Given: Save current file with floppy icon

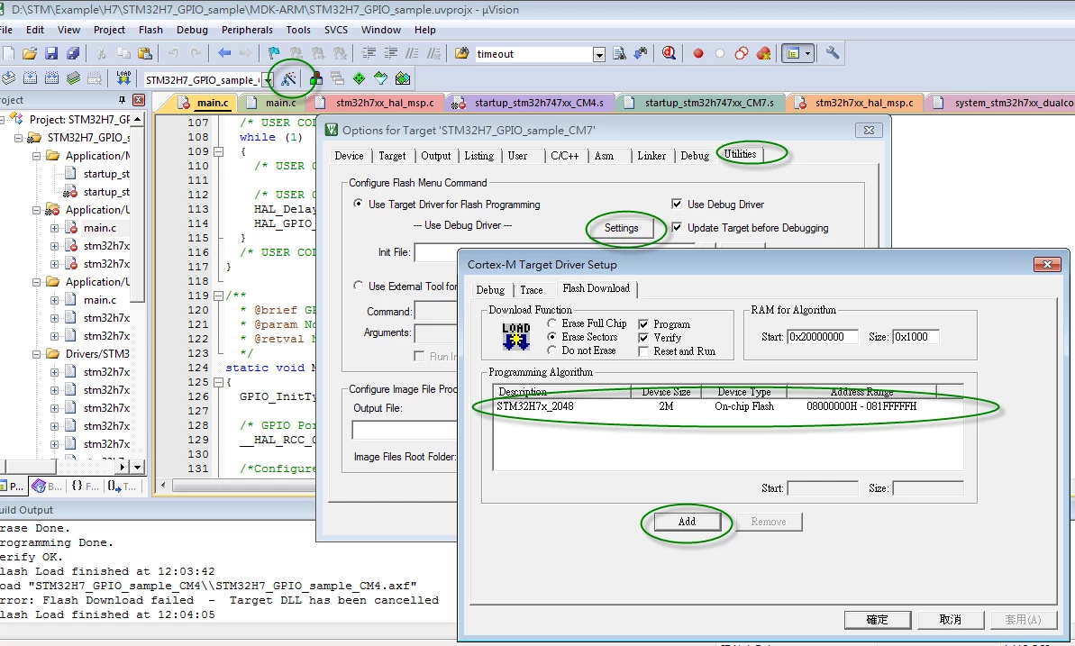Looking at the screenshot, I should 51,53.
